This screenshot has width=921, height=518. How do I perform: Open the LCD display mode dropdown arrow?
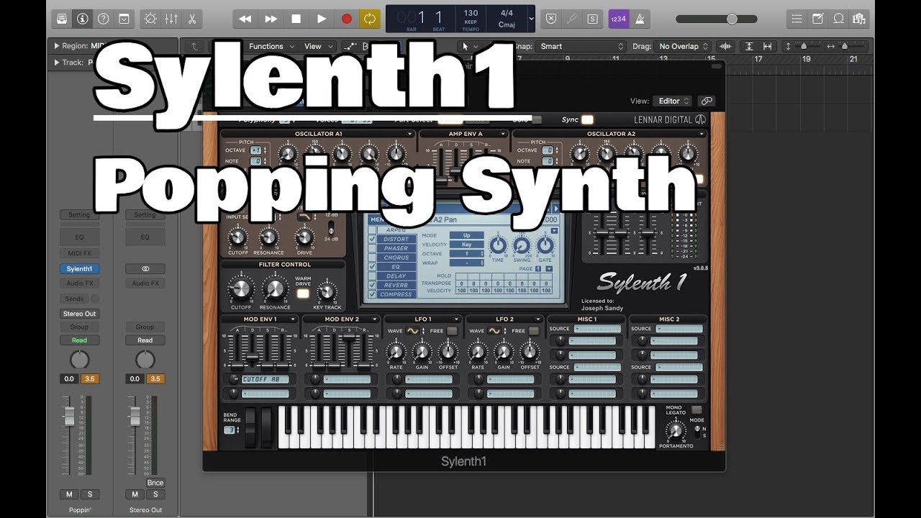(x=531, y=19)
